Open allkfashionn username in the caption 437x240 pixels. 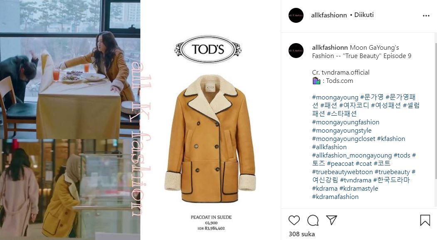(330, 48)
